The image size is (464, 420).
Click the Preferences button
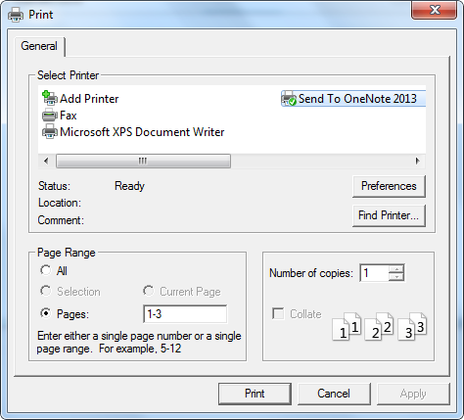click(389, 186)
